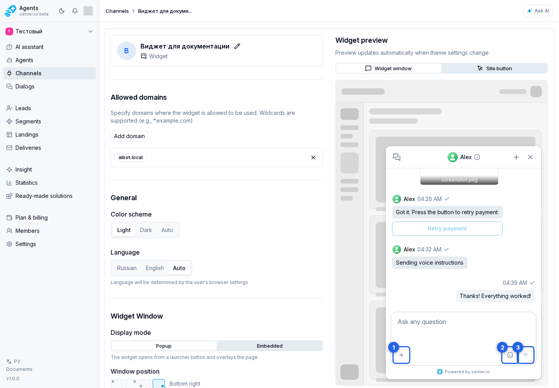Open Plan & billing
The height and width of the screenshot is (388, 559).
pos(49,218)
